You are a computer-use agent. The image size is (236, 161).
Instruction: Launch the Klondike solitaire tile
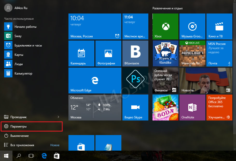point(165,53)
